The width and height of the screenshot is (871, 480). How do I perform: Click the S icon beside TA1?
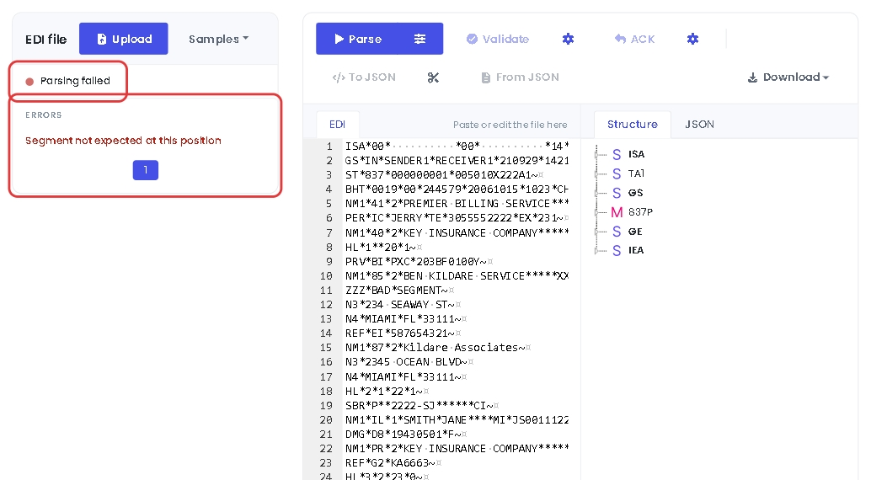617,173
